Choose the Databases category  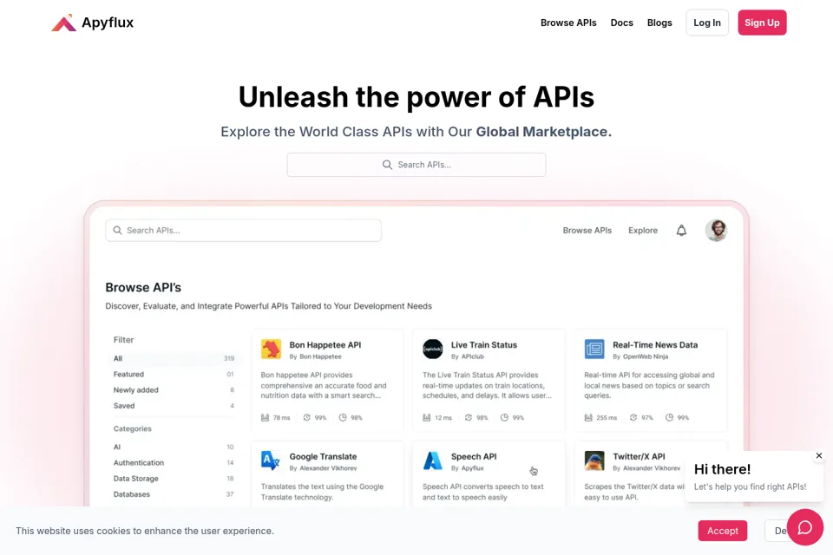[174, 494]
